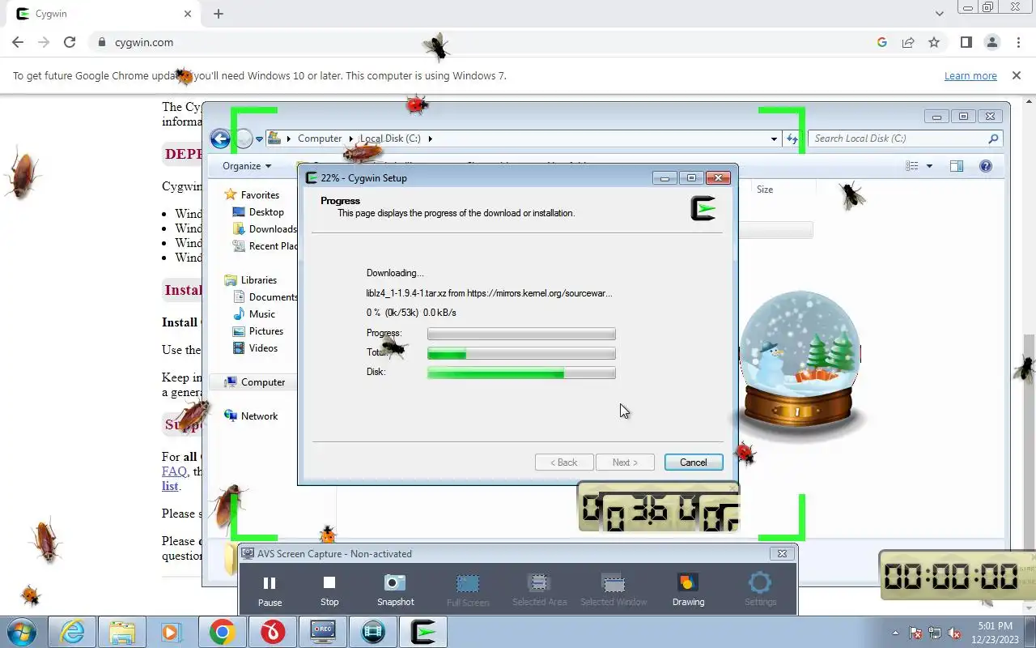
Task: Open Chrome side panel
Action: pyautogui.click(x=966, y=42)
